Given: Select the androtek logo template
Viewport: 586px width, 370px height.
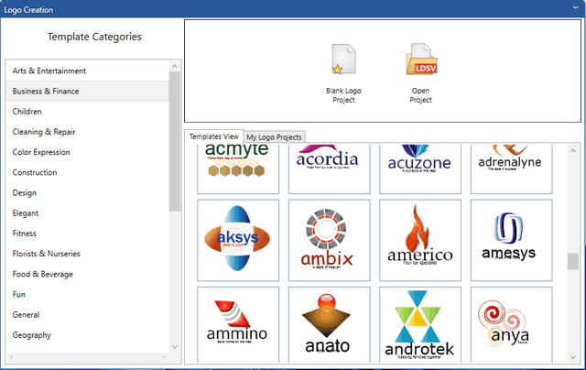Looking at the screenshot, I should 419,325.
